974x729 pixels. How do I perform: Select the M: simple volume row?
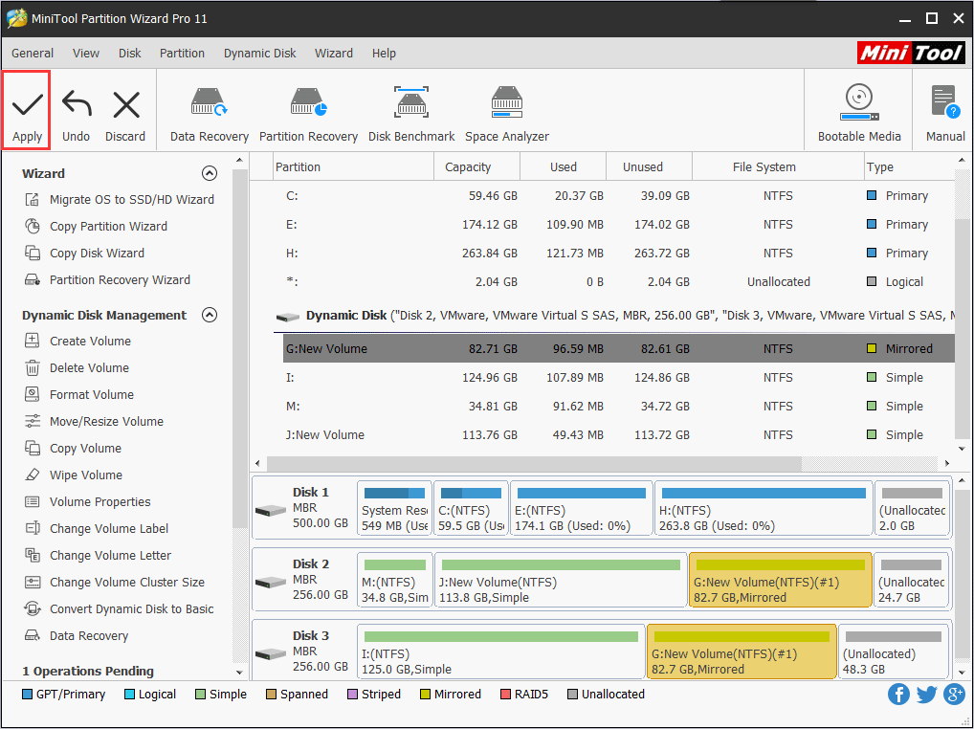coord(619,406)
